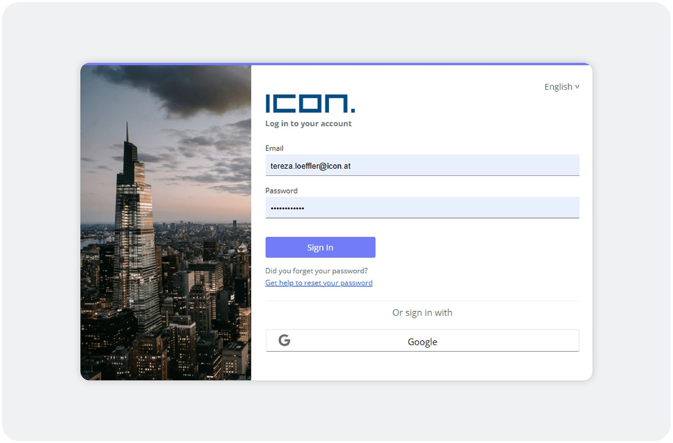Click the Google G icon
Screen dimensions: 673x443
(284, 340)
